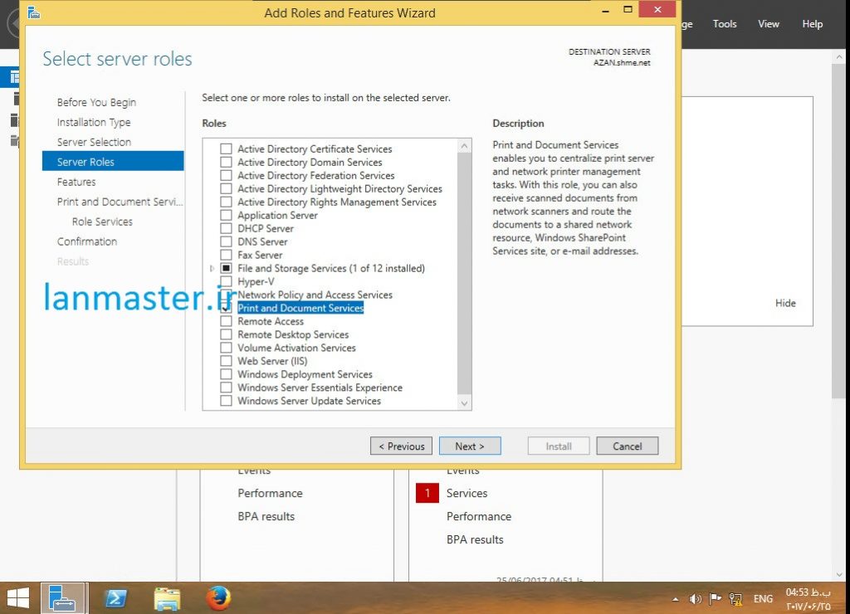
Task: Select the DNS Server role row
Action: click(x=262, y=241)
